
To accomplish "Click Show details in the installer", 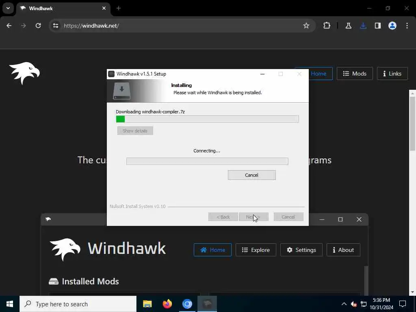I will pos(135,130).
